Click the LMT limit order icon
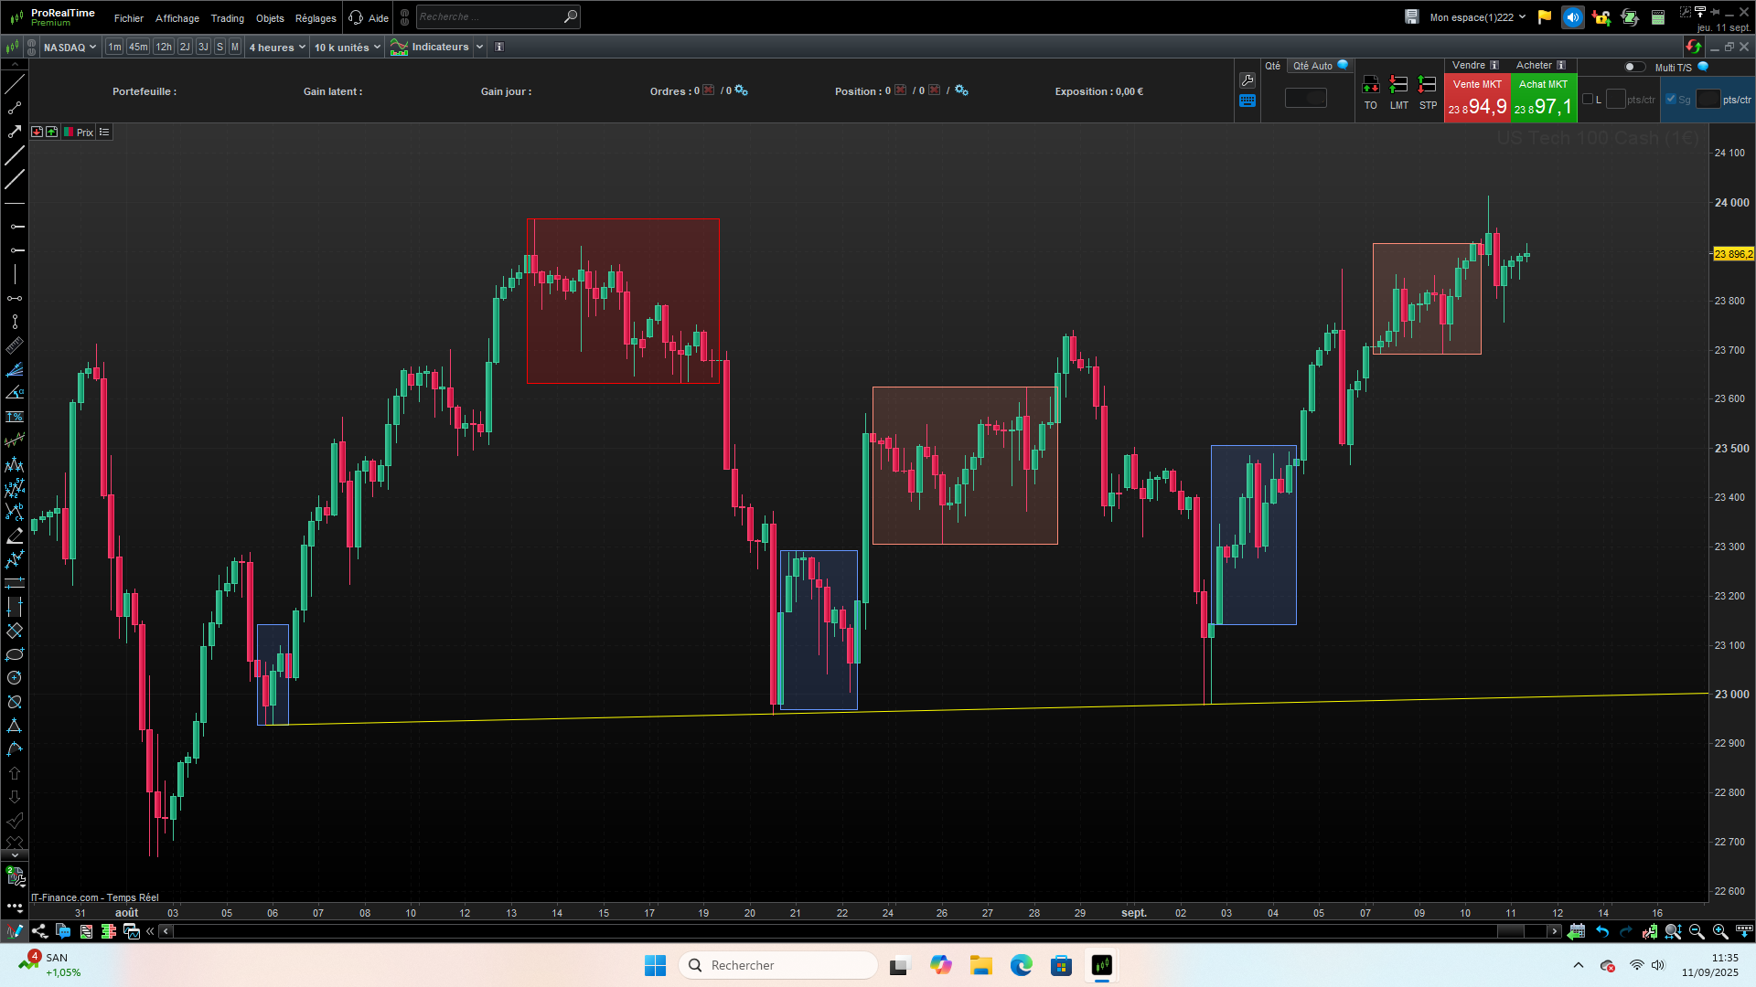 point(1398,85)
